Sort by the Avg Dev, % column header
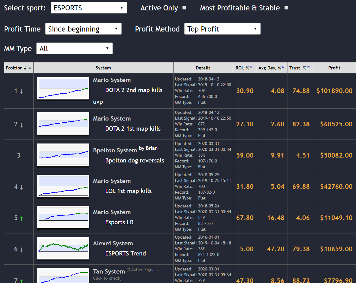This screenshot has width=356, height=283. click(272, 68)
